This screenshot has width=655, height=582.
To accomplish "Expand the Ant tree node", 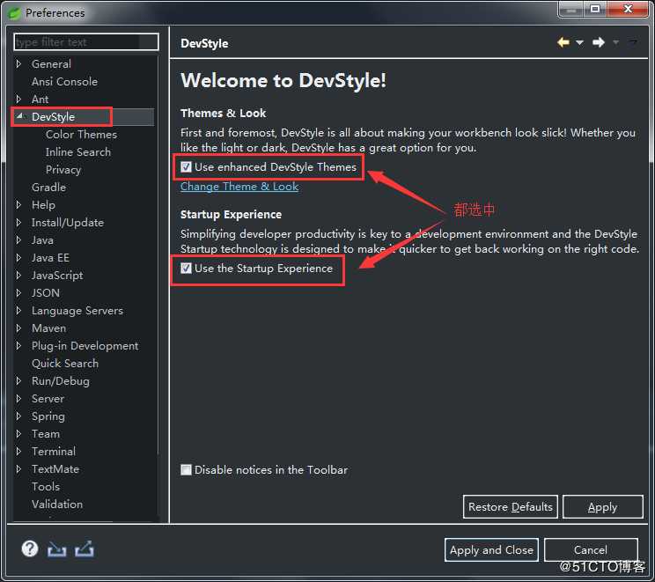I will click(18, 99).
